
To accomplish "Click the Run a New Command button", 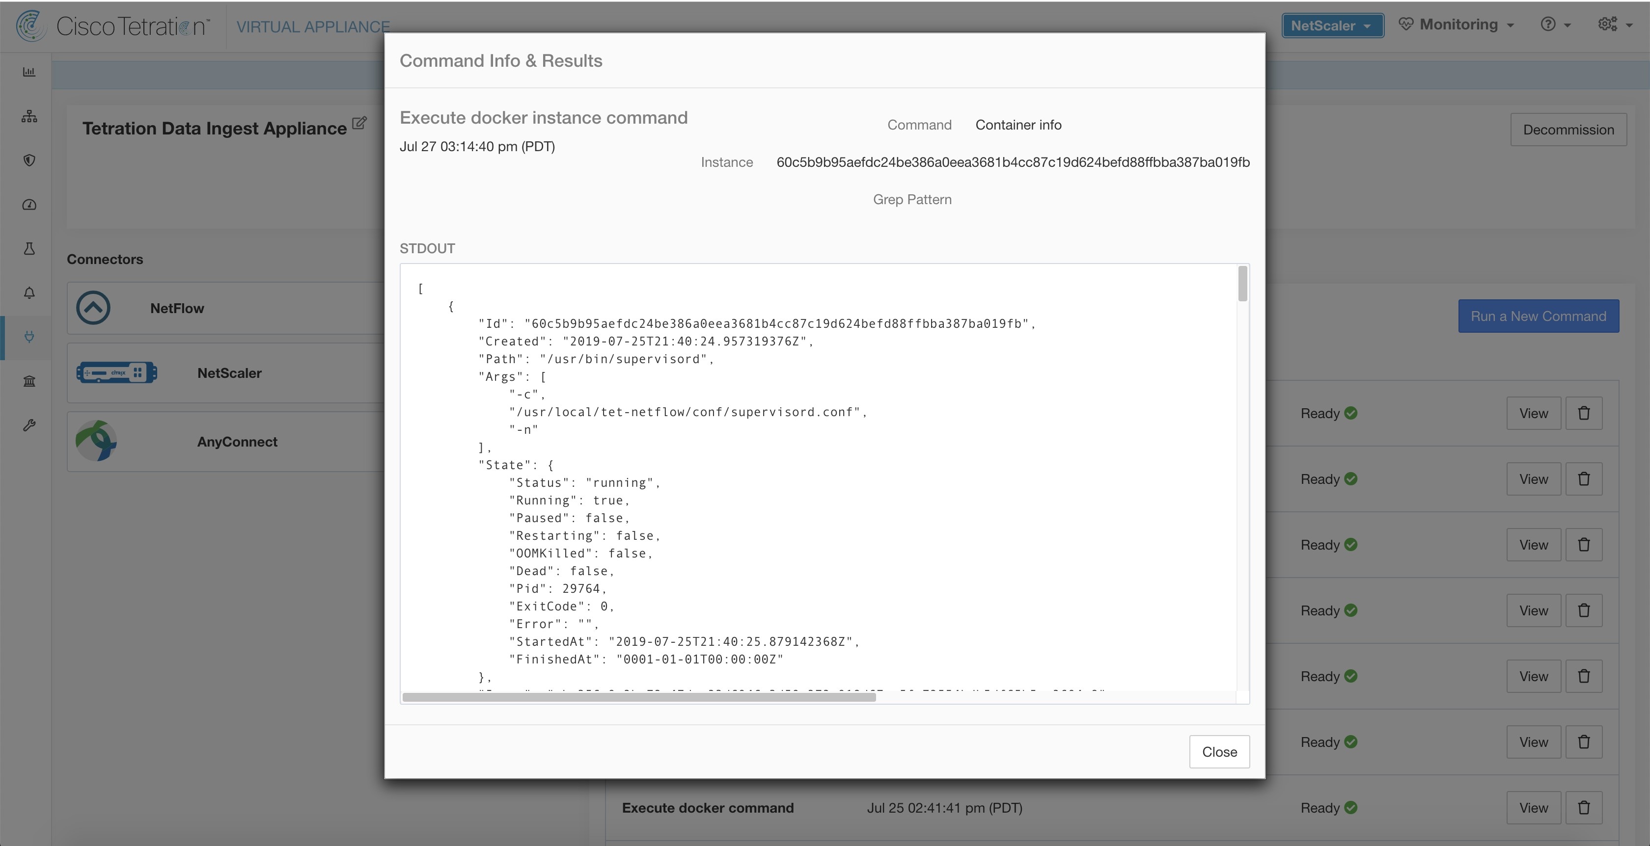I will [1539, 315].
